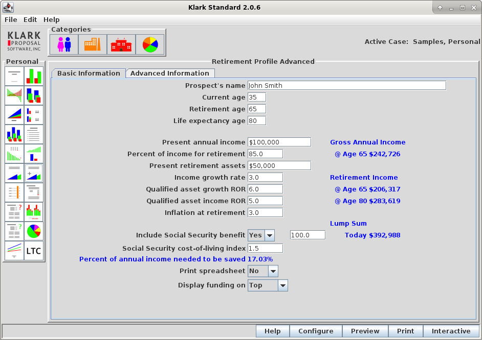
Task: Click the Present retirement assets field
Action: 279,165
